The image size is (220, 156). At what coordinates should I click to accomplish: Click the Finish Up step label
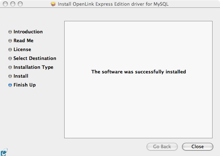24,85
